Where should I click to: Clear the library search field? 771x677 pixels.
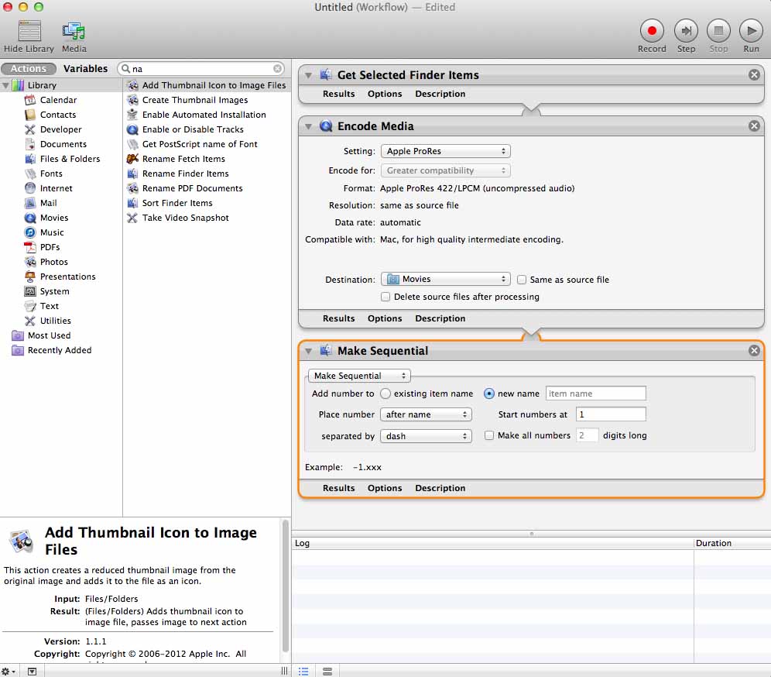click(278, 69)
